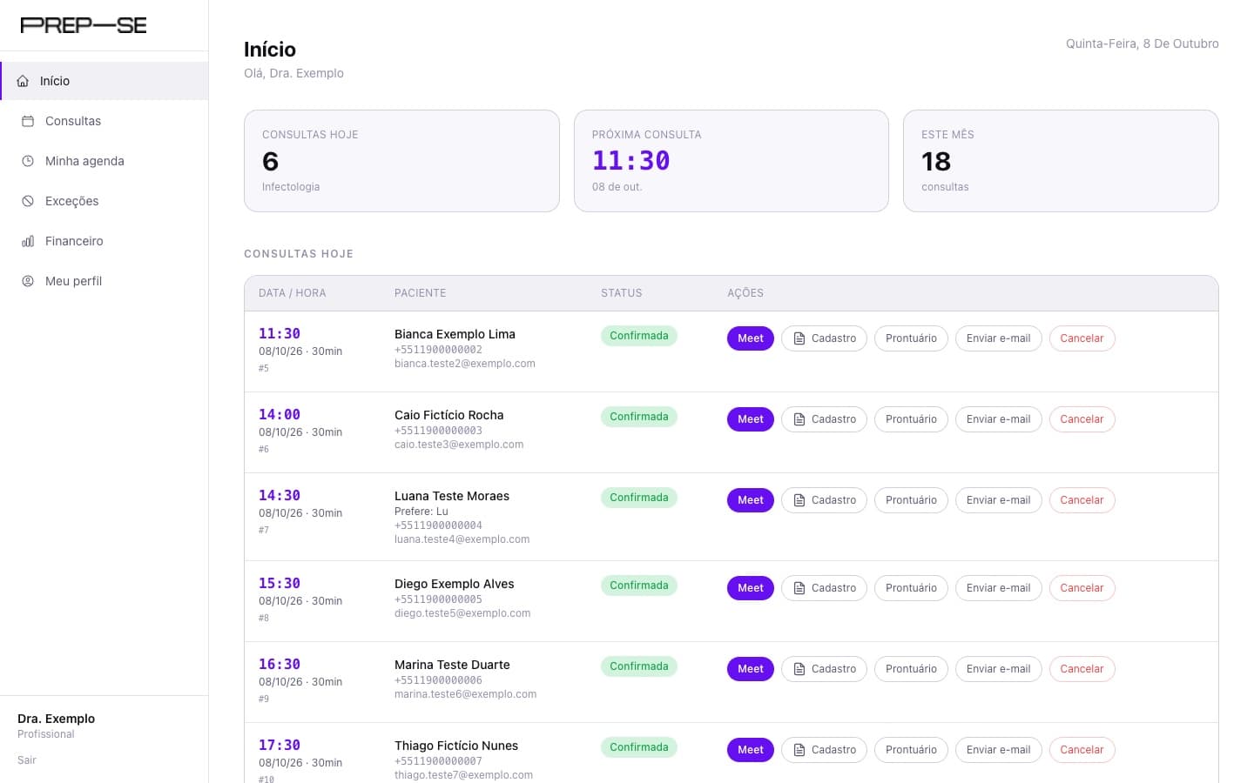Click the user icon for Meu perfil
The width and height of the screenshot is (1254, 783).
(x=28, y=281)
